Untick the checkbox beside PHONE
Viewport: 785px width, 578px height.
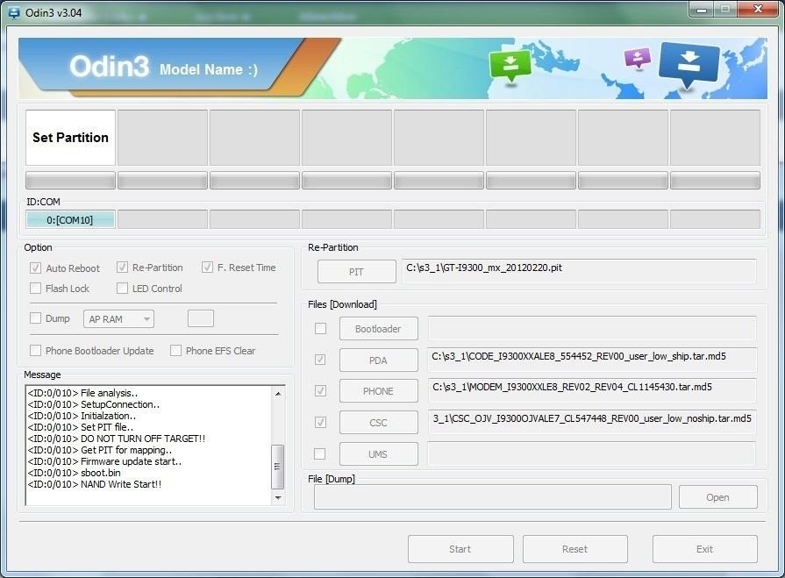(320, 391)
